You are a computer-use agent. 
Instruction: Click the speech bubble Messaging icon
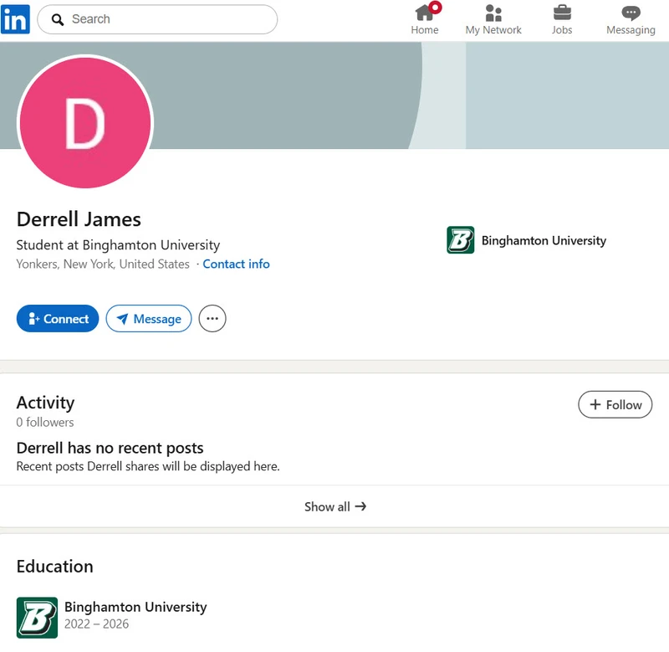click(631, 13)
